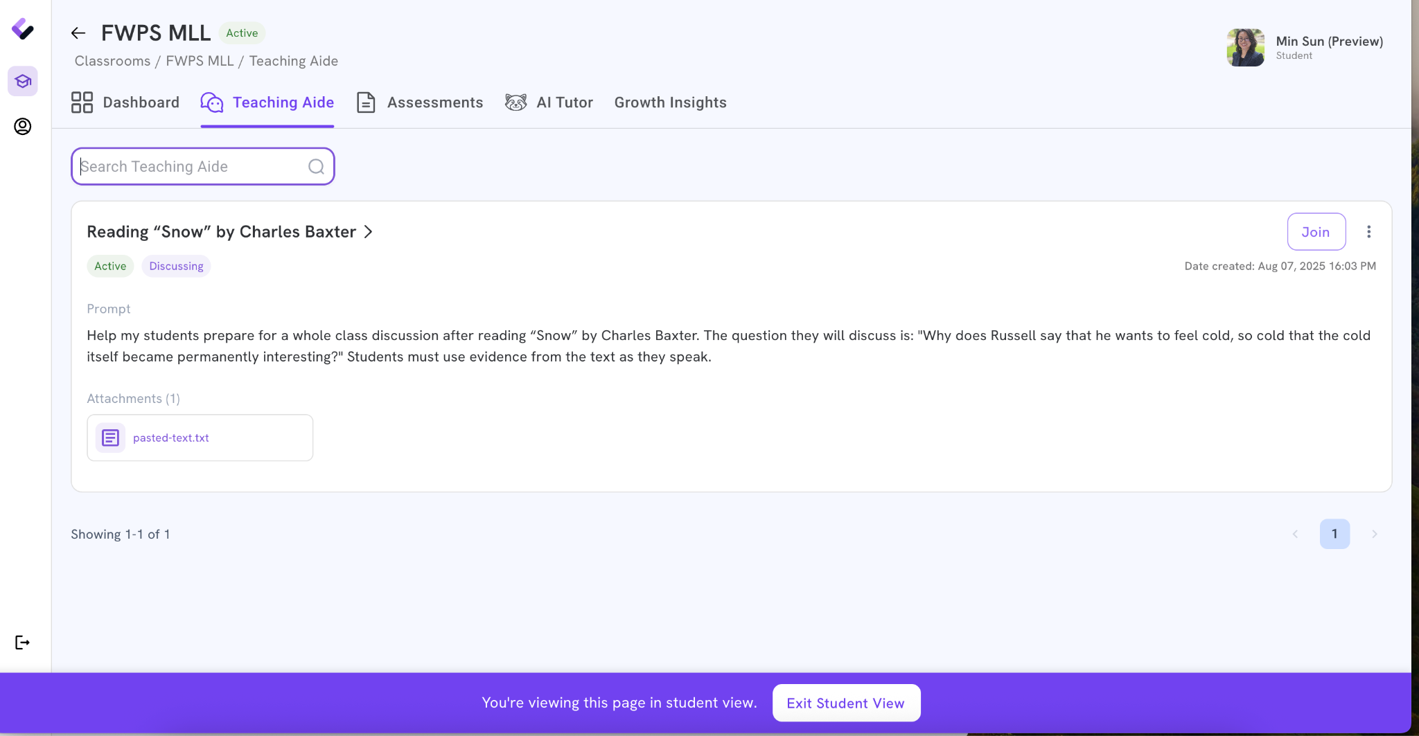This screenshot has width=1419, height=736.
Task: Click the search magnifier icon
Action: [316, 167]
